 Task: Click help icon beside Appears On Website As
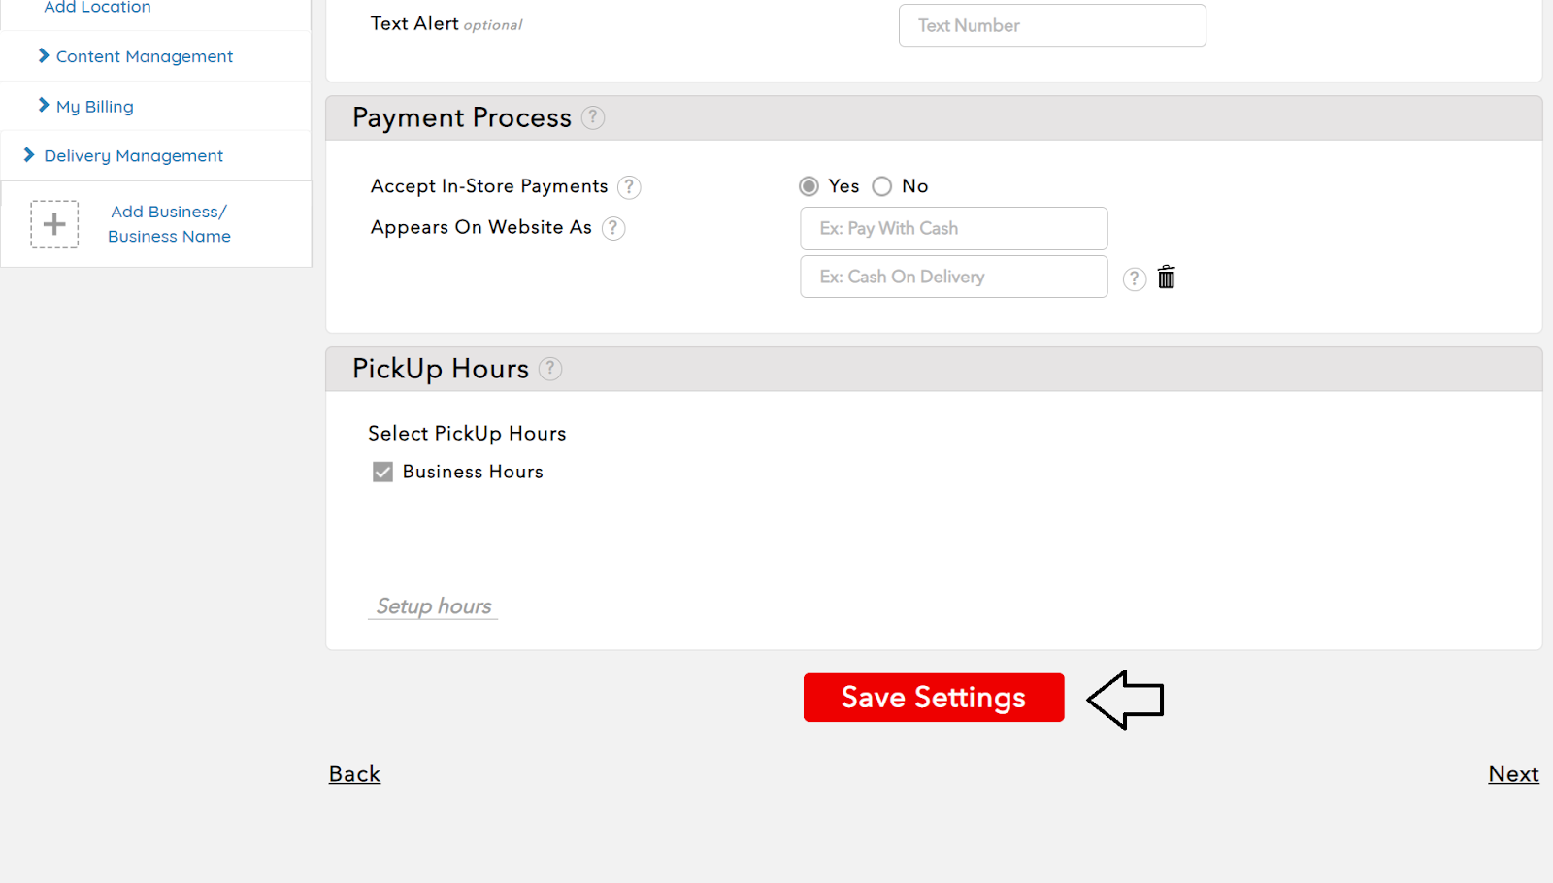[x=613, y=228]
